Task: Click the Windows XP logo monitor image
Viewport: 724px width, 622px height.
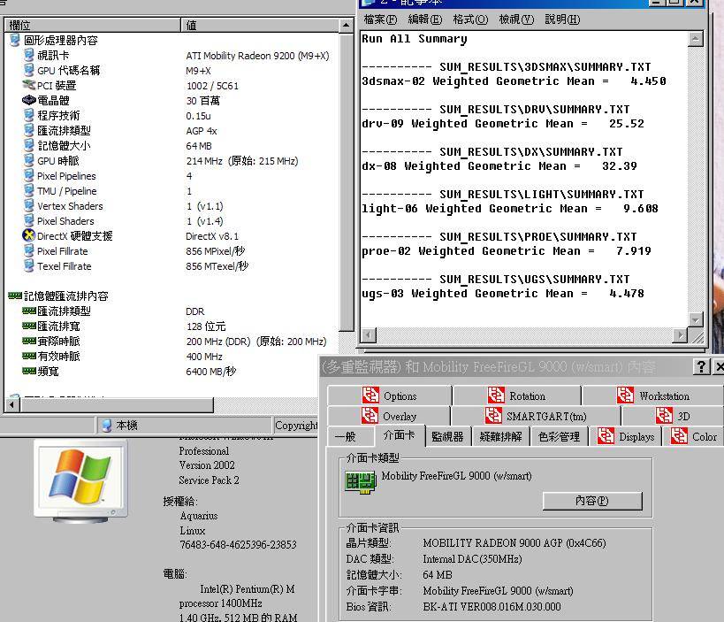Action: (x=80, y=480)
